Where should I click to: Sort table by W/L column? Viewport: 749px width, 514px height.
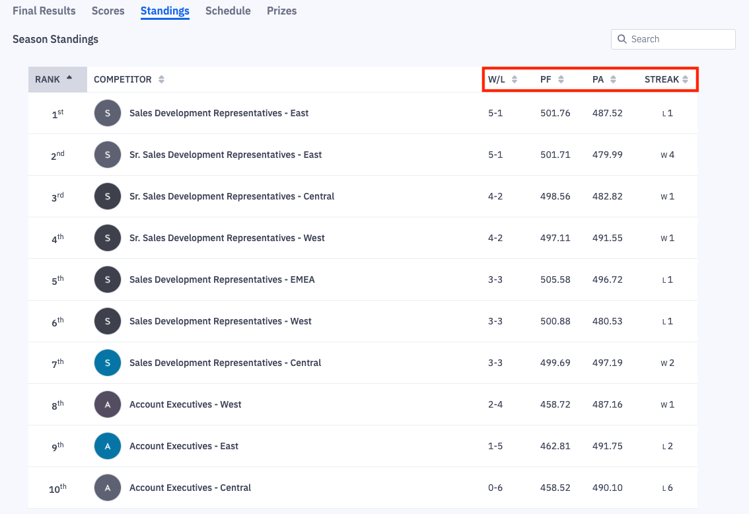(515, 79)
